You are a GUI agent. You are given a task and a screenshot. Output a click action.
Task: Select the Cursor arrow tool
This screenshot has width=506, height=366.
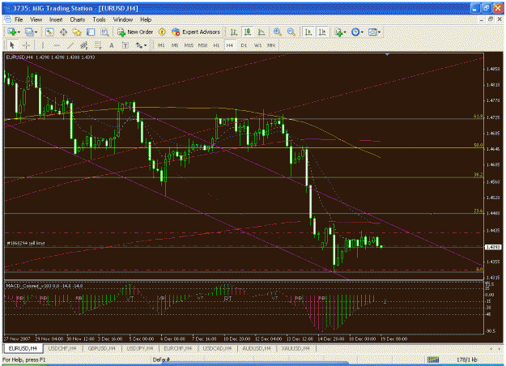[12, 45]
